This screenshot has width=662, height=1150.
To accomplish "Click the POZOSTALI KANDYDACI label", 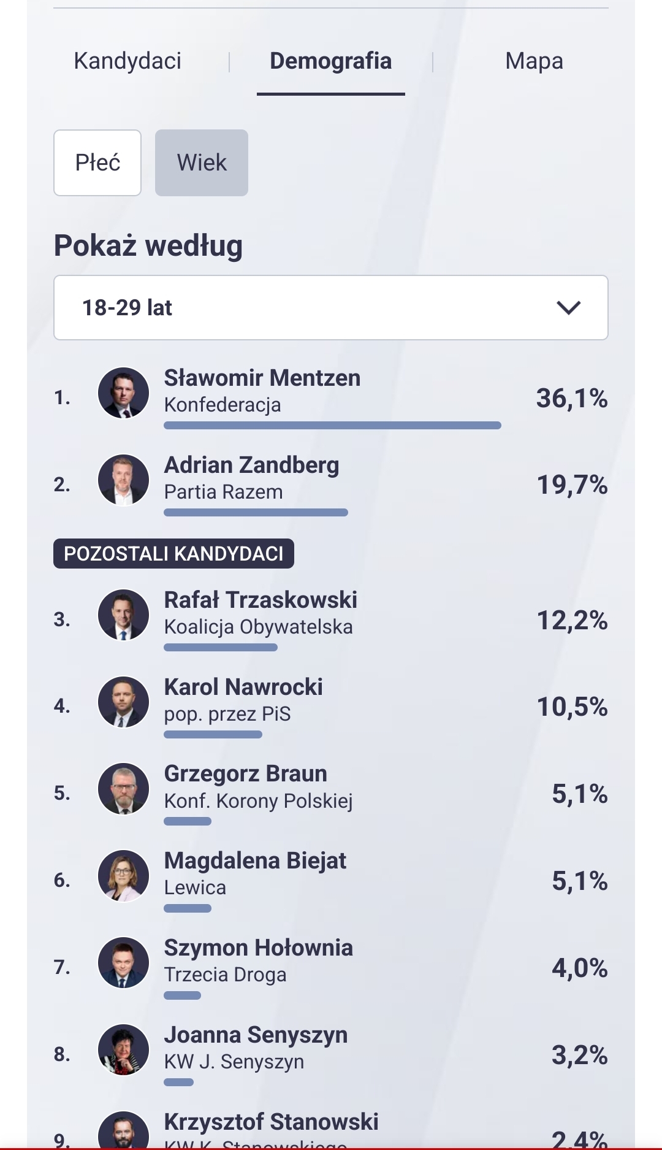I will coord(173,554).
